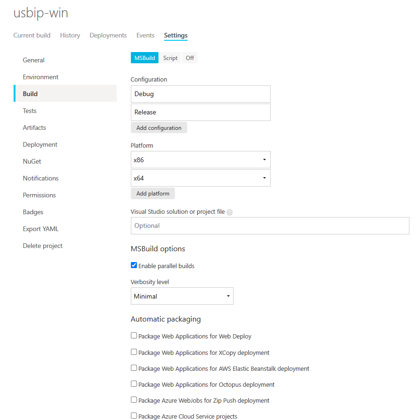Open the help tooltip for solution or project file

pyautogui.click(x=229, y=212)
